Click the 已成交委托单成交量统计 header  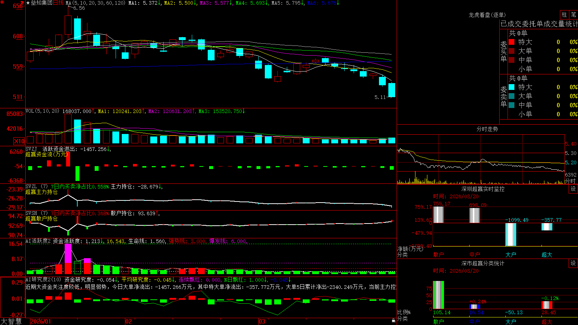(x=539, y=24)
